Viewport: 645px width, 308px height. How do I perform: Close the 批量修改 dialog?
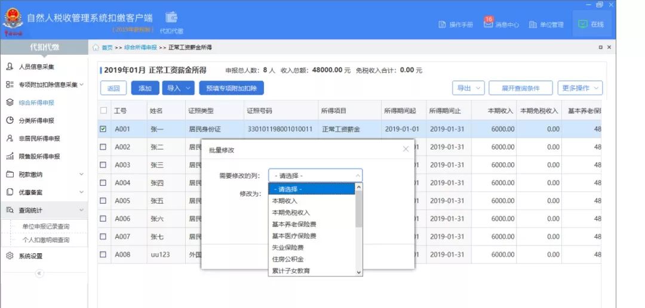coord(406,149)
